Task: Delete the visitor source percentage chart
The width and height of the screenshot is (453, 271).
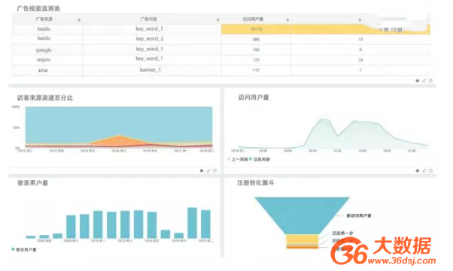Action: [x=215, y=170]
